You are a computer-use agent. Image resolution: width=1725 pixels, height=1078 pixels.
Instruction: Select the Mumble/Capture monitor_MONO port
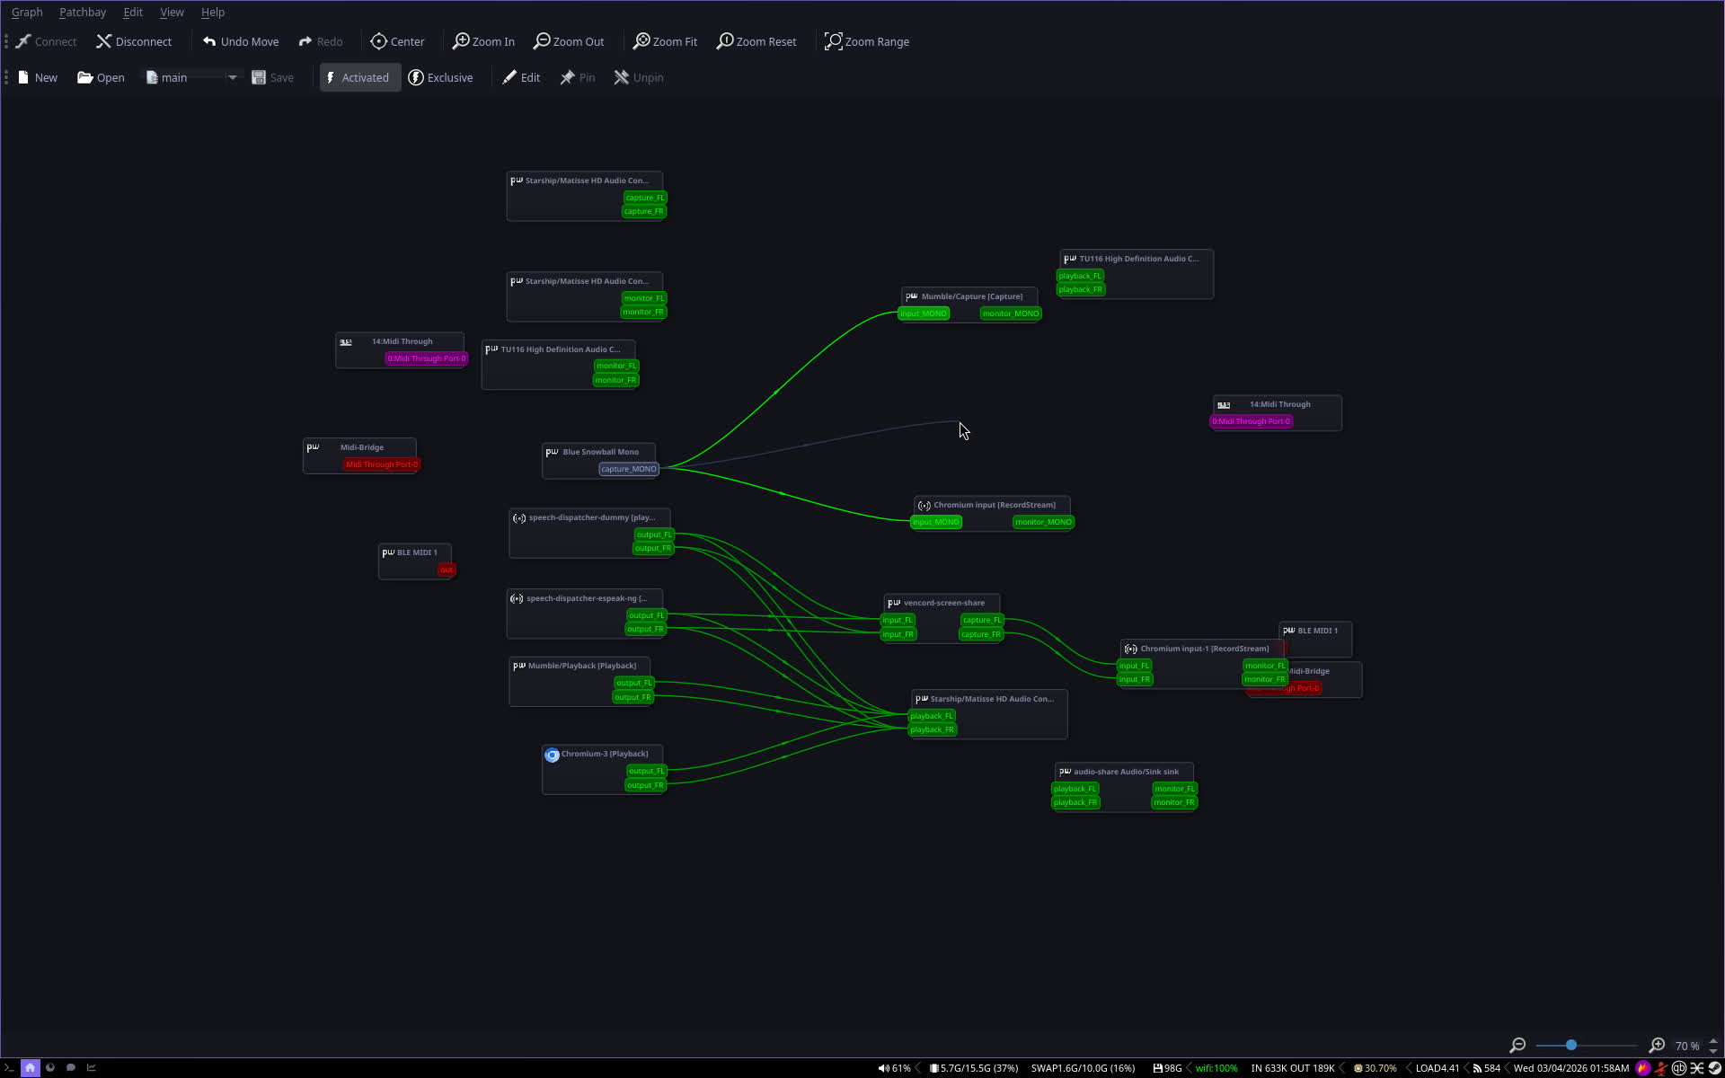point(1011,314)
